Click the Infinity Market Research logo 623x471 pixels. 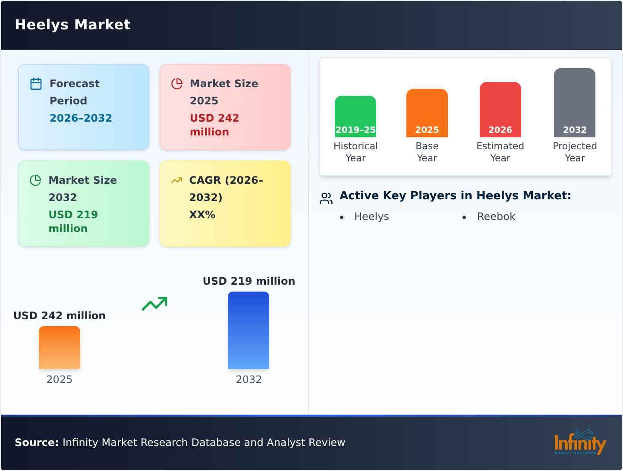580,441
